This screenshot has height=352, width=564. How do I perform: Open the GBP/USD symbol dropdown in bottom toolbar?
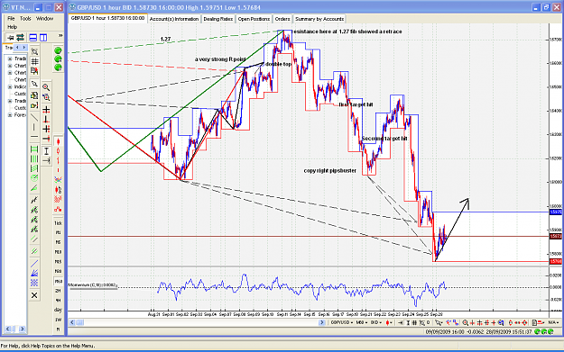click(x=342, y=322)
